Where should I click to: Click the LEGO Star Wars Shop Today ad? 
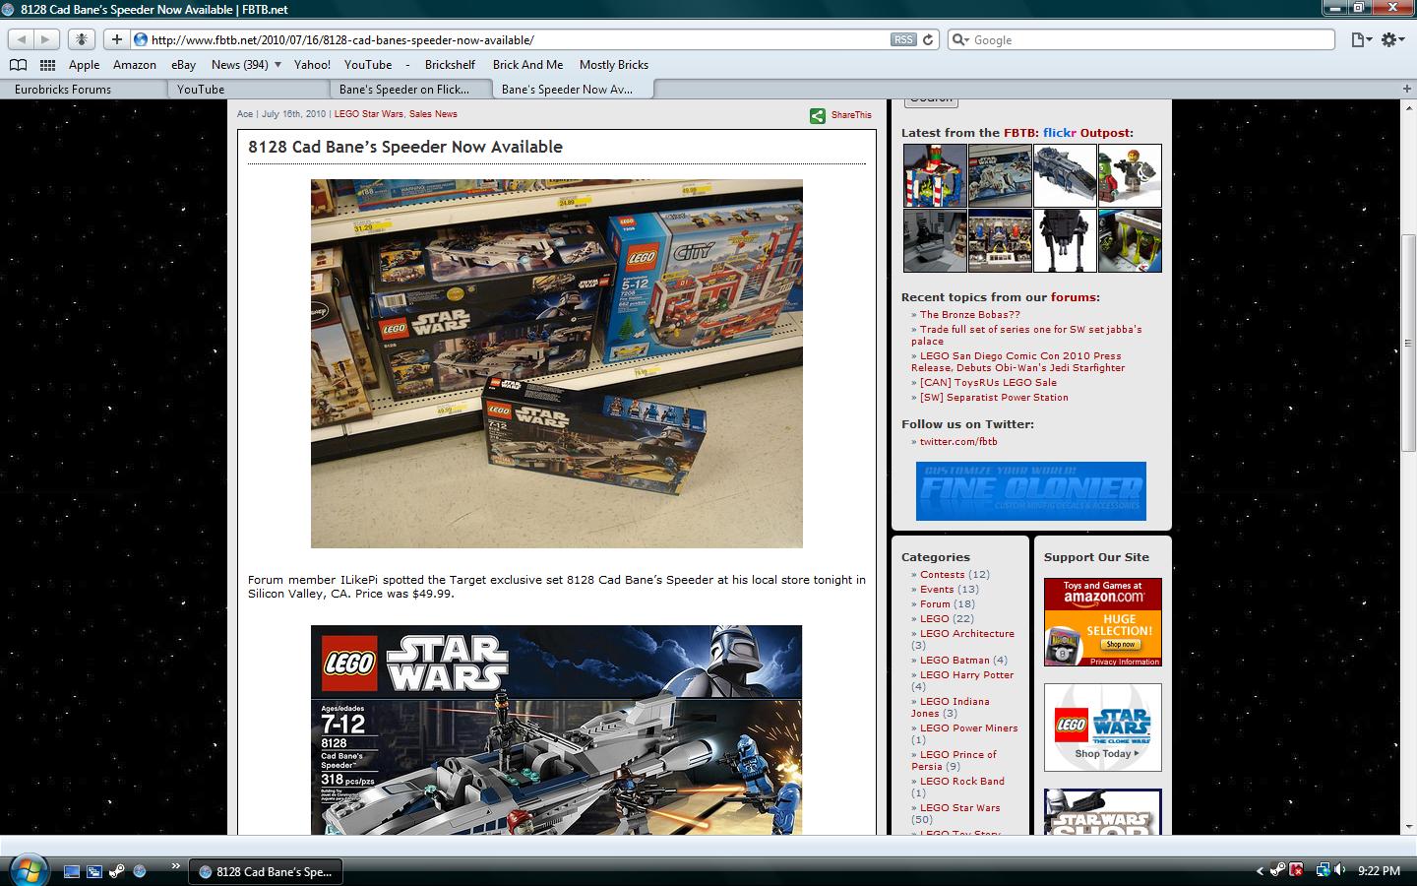click(1103, 728)
